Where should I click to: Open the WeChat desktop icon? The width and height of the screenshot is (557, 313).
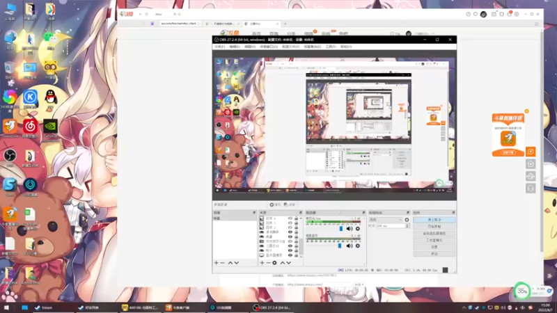tap(51, 40)
